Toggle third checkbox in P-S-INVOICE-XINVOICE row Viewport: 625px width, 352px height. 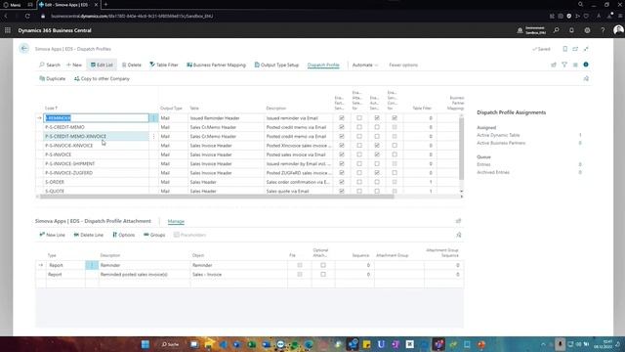tap(377, 146)
